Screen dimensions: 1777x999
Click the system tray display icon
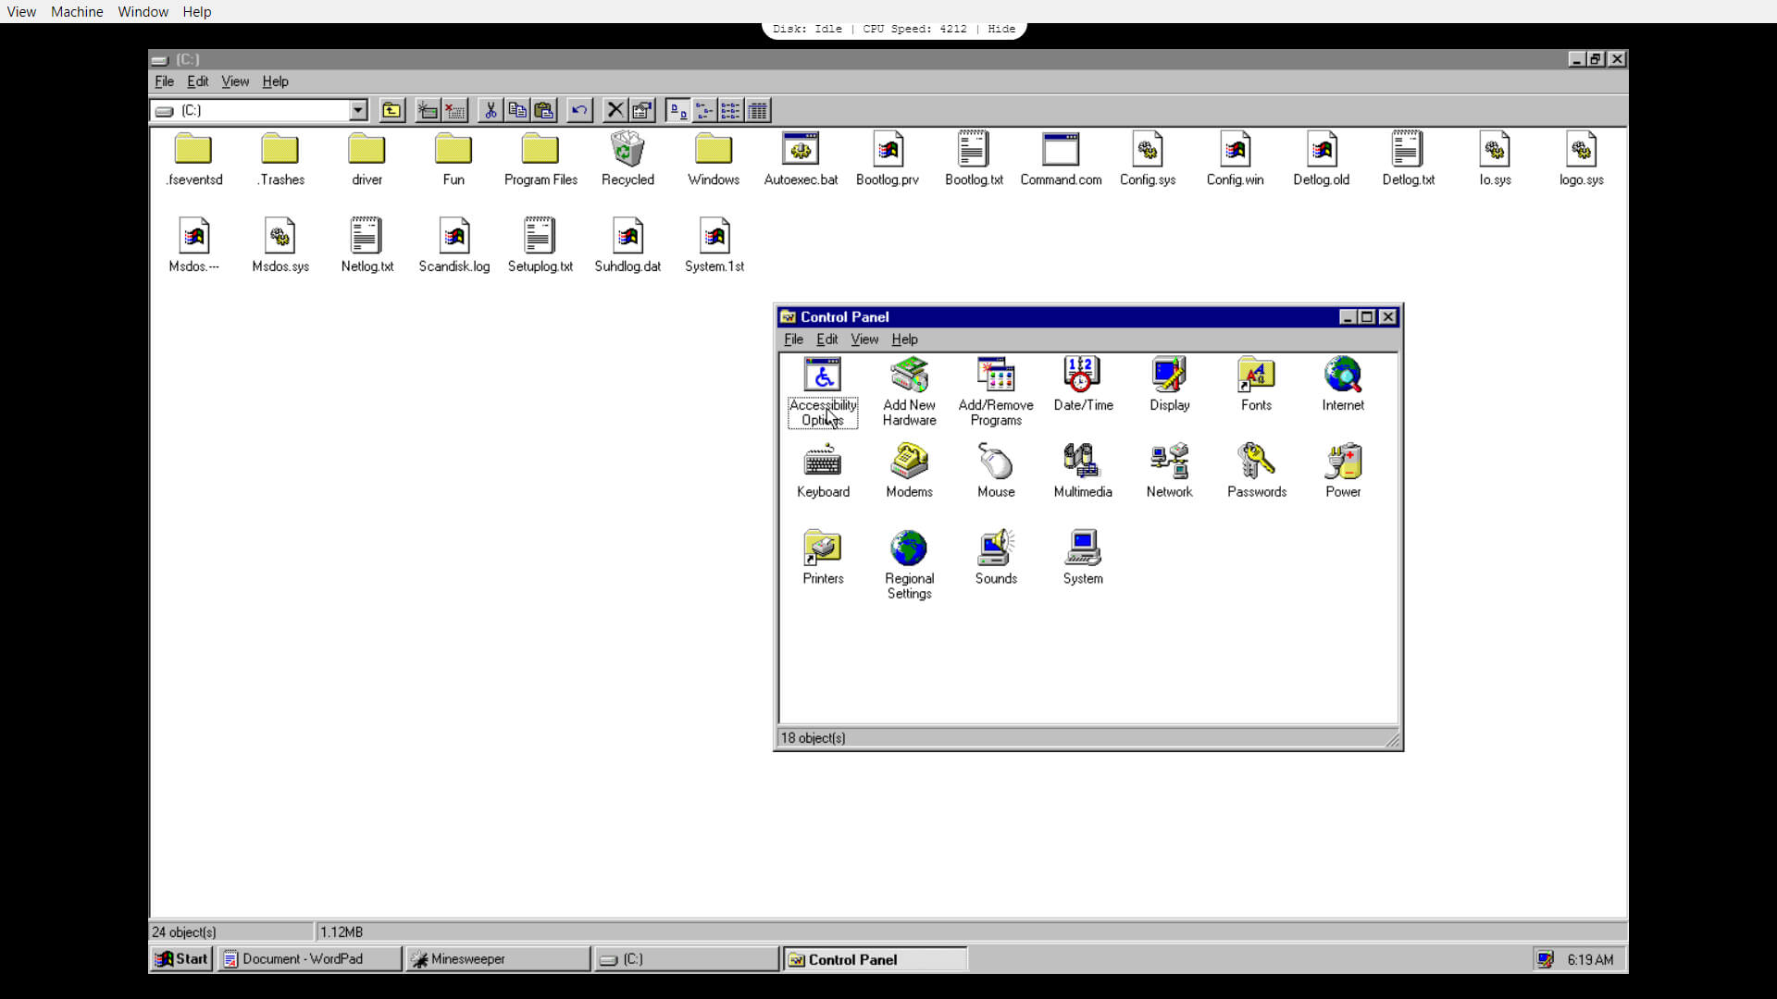tap(1545, 959)
